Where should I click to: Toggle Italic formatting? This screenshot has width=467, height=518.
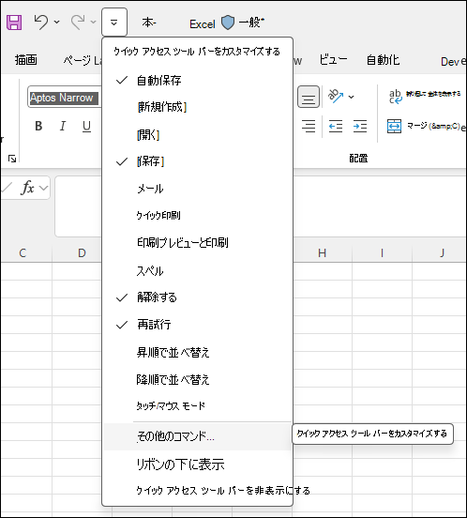tap(63, 126)
